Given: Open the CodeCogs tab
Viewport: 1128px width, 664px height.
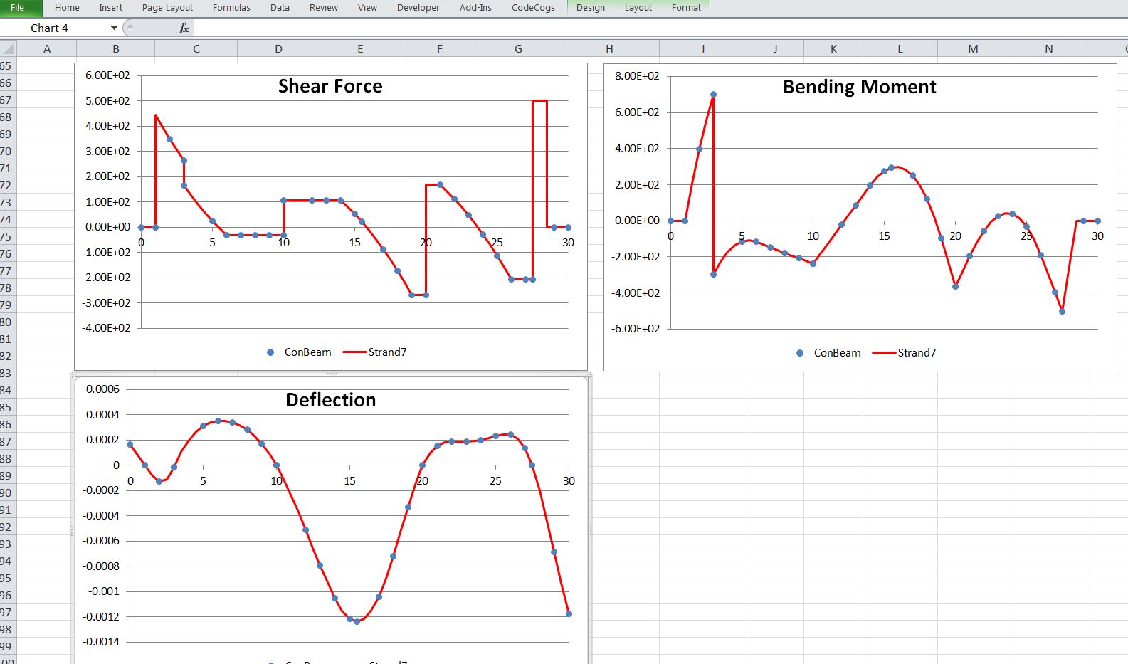Looking at the screenshot, I should tap(533, 8).
